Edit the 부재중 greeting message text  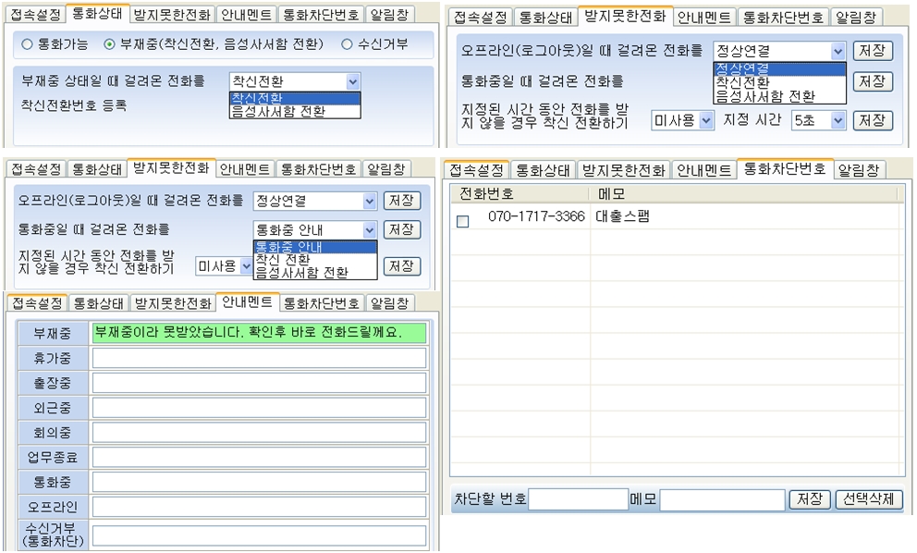(259, 333)
